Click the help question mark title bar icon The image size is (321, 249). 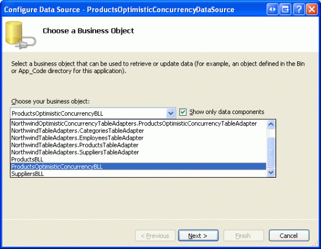(x=299, y=9)
